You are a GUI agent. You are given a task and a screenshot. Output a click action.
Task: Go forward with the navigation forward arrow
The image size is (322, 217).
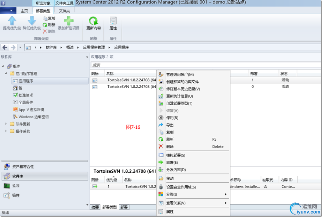[x=13, y=47]
